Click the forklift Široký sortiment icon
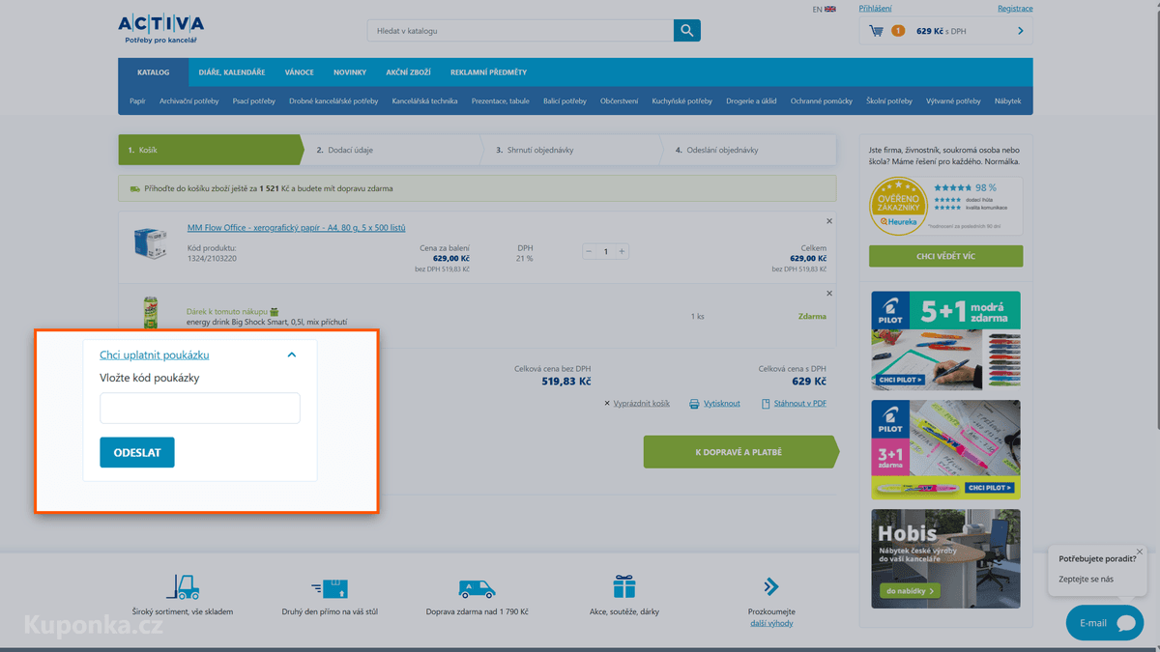Image resolution: width=1160 pixels, height=652 pixels. click(183, 586)
